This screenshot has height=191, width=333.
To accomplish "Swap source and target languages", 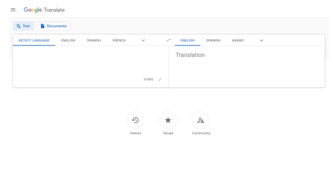I will click(168, 40).
